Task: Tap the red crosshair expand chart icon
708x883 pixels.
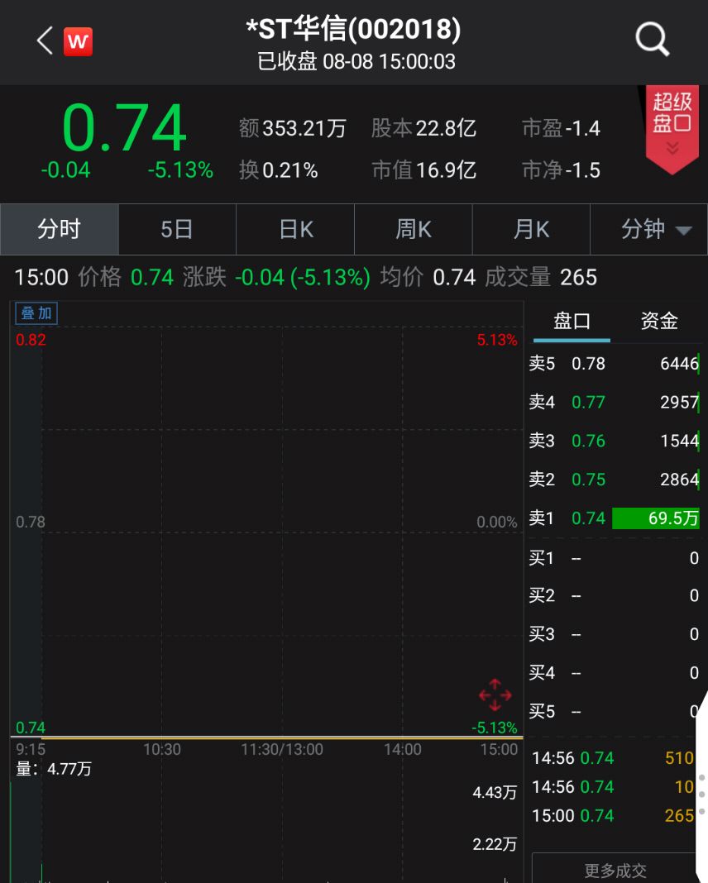Action: (x=495, y=695)
